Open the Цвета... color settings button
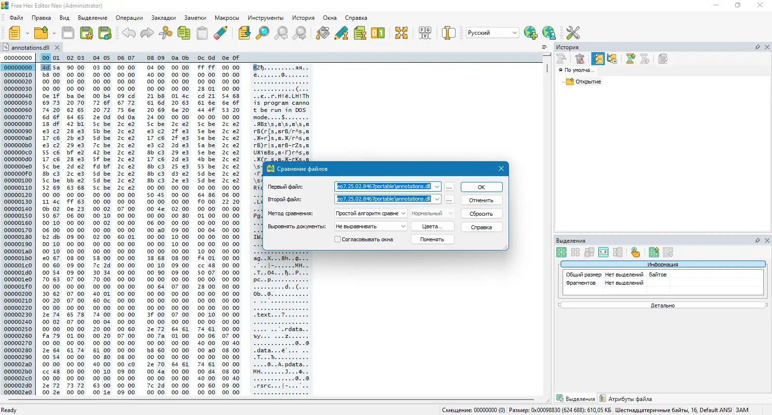Screen dimensions: 772x415 [x=432, y=226]
